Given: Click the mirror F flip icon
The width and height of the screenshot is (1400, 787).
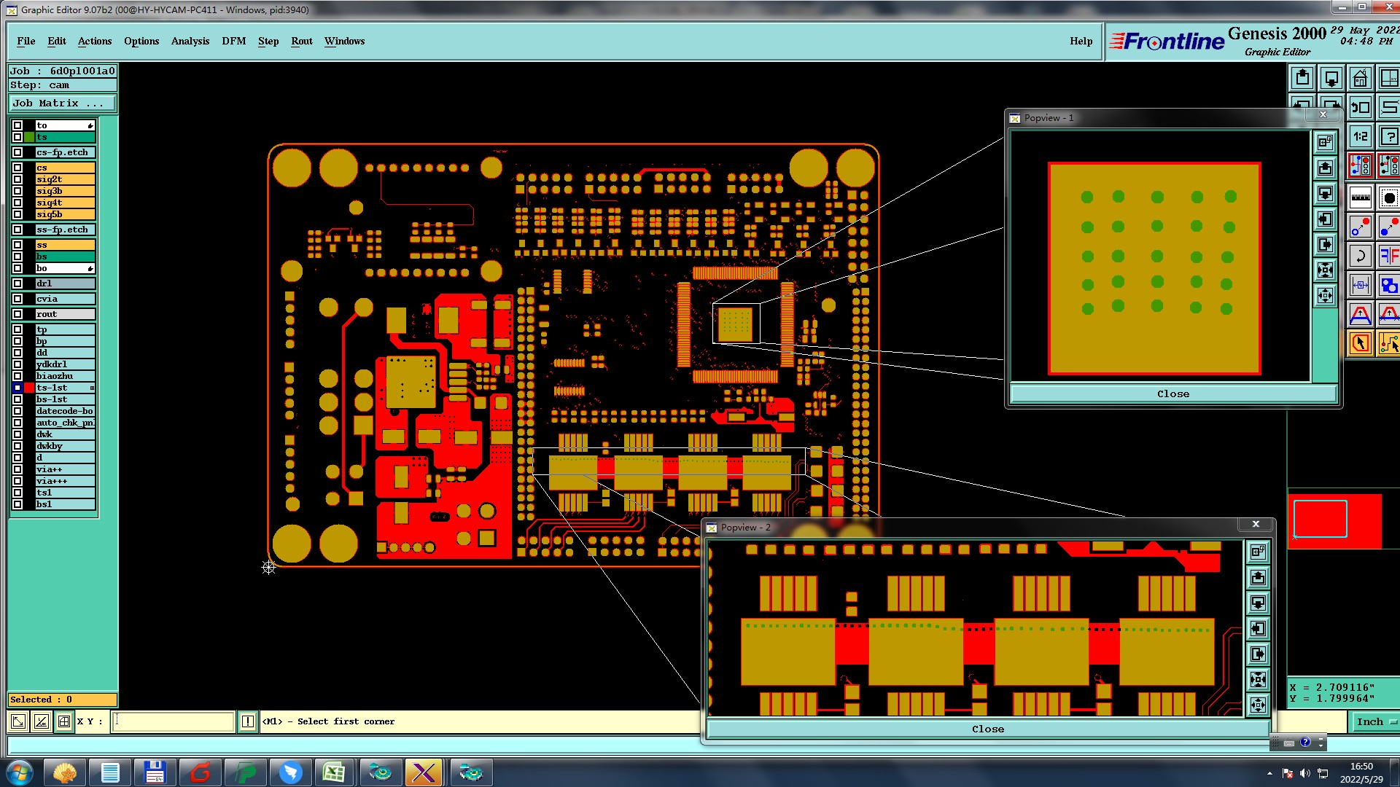Looking at the screenshot, I should pyautogui.click(x=1389, y=256).
